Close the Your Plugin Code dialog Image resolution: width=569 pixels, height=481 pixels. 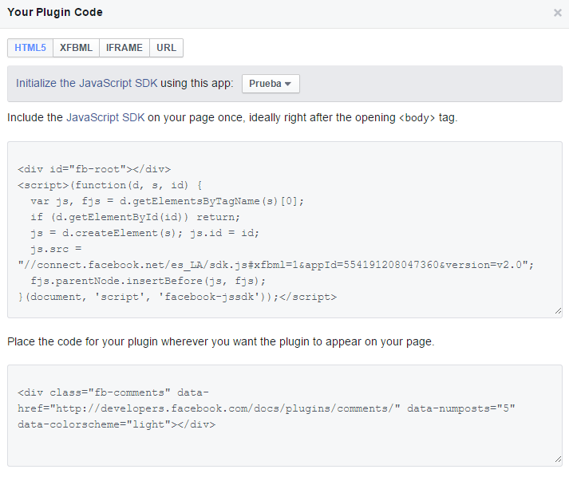tap(557, 13)
